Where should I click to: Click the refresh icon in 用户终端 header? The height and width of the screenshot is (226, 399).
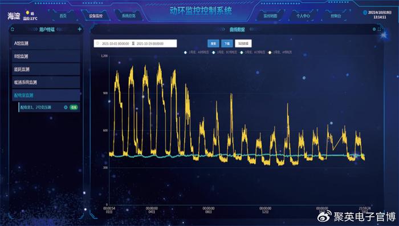click(x=12, y=30)
